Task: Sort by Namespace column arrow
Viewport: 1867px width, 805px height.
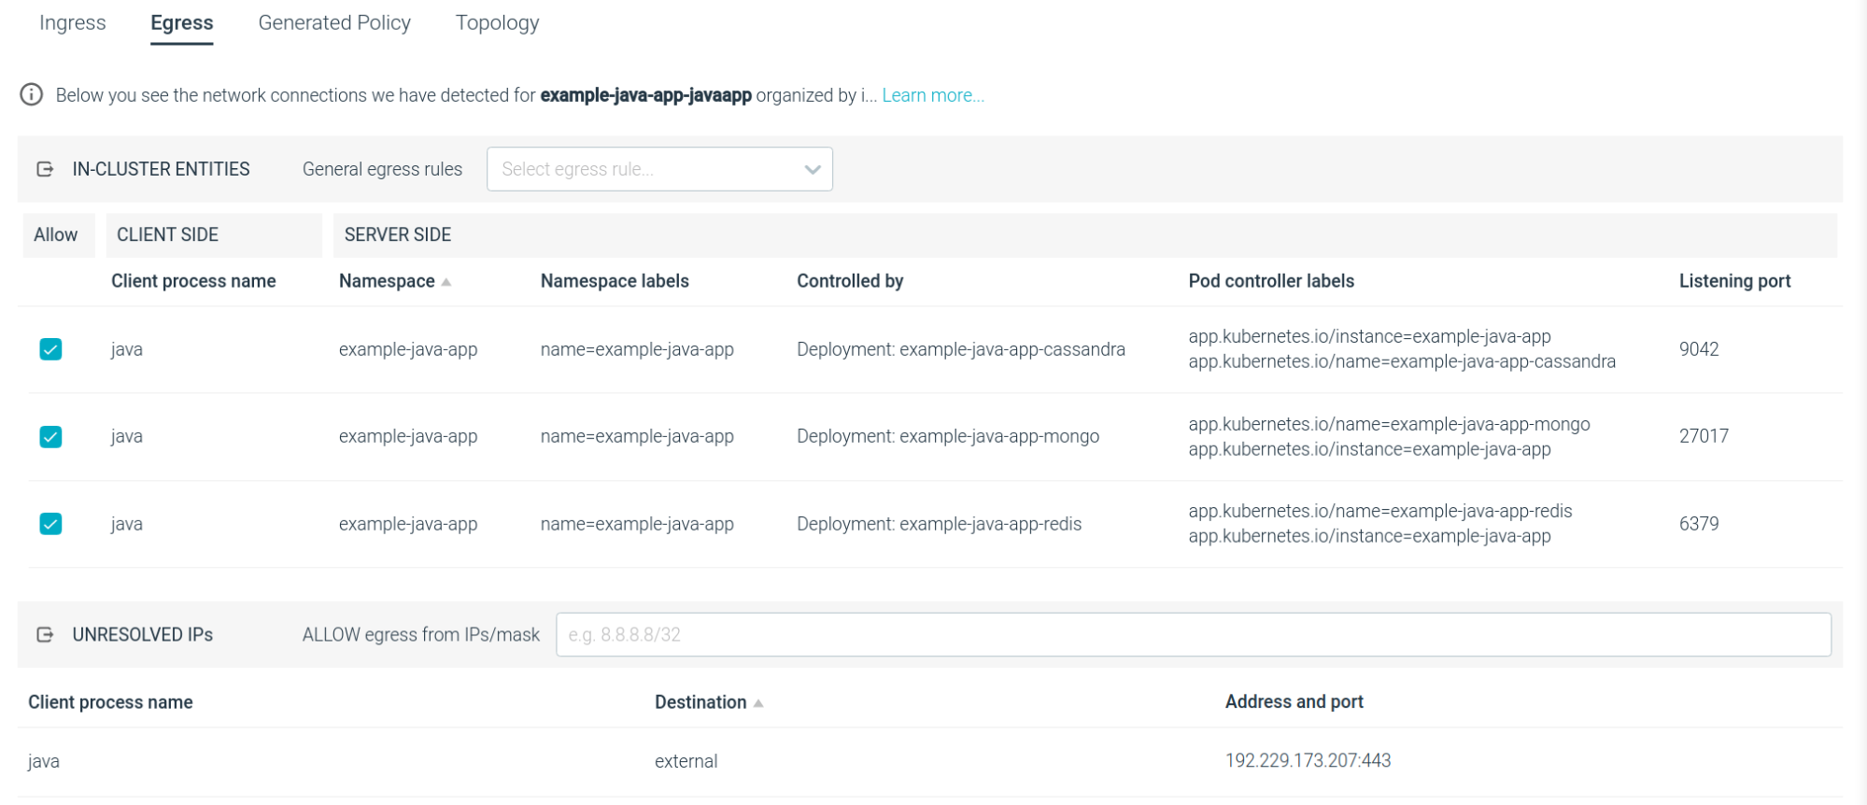Action: tap(446, 282)
